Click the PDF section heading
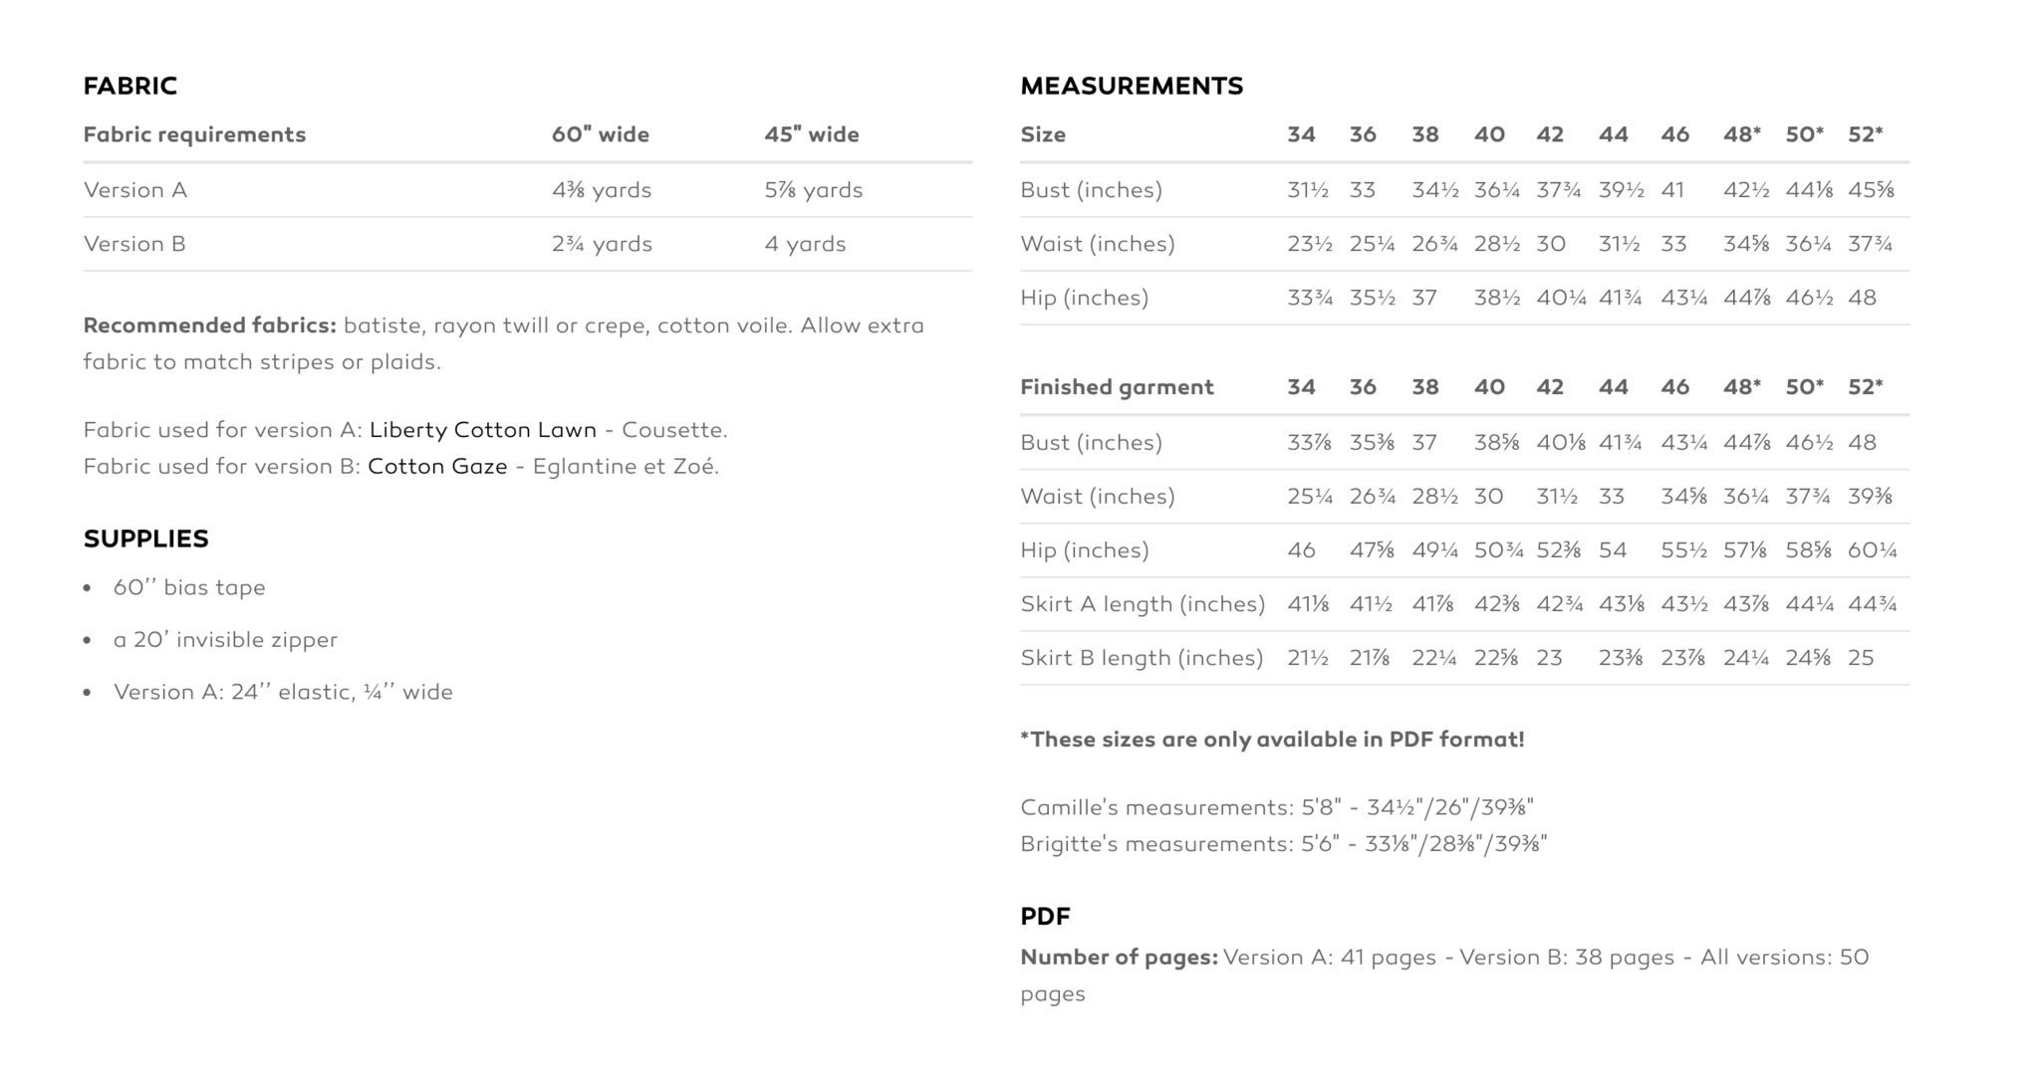Image resolution: width=2039 pixels, height=1083 pixels. click(1045, 916)
